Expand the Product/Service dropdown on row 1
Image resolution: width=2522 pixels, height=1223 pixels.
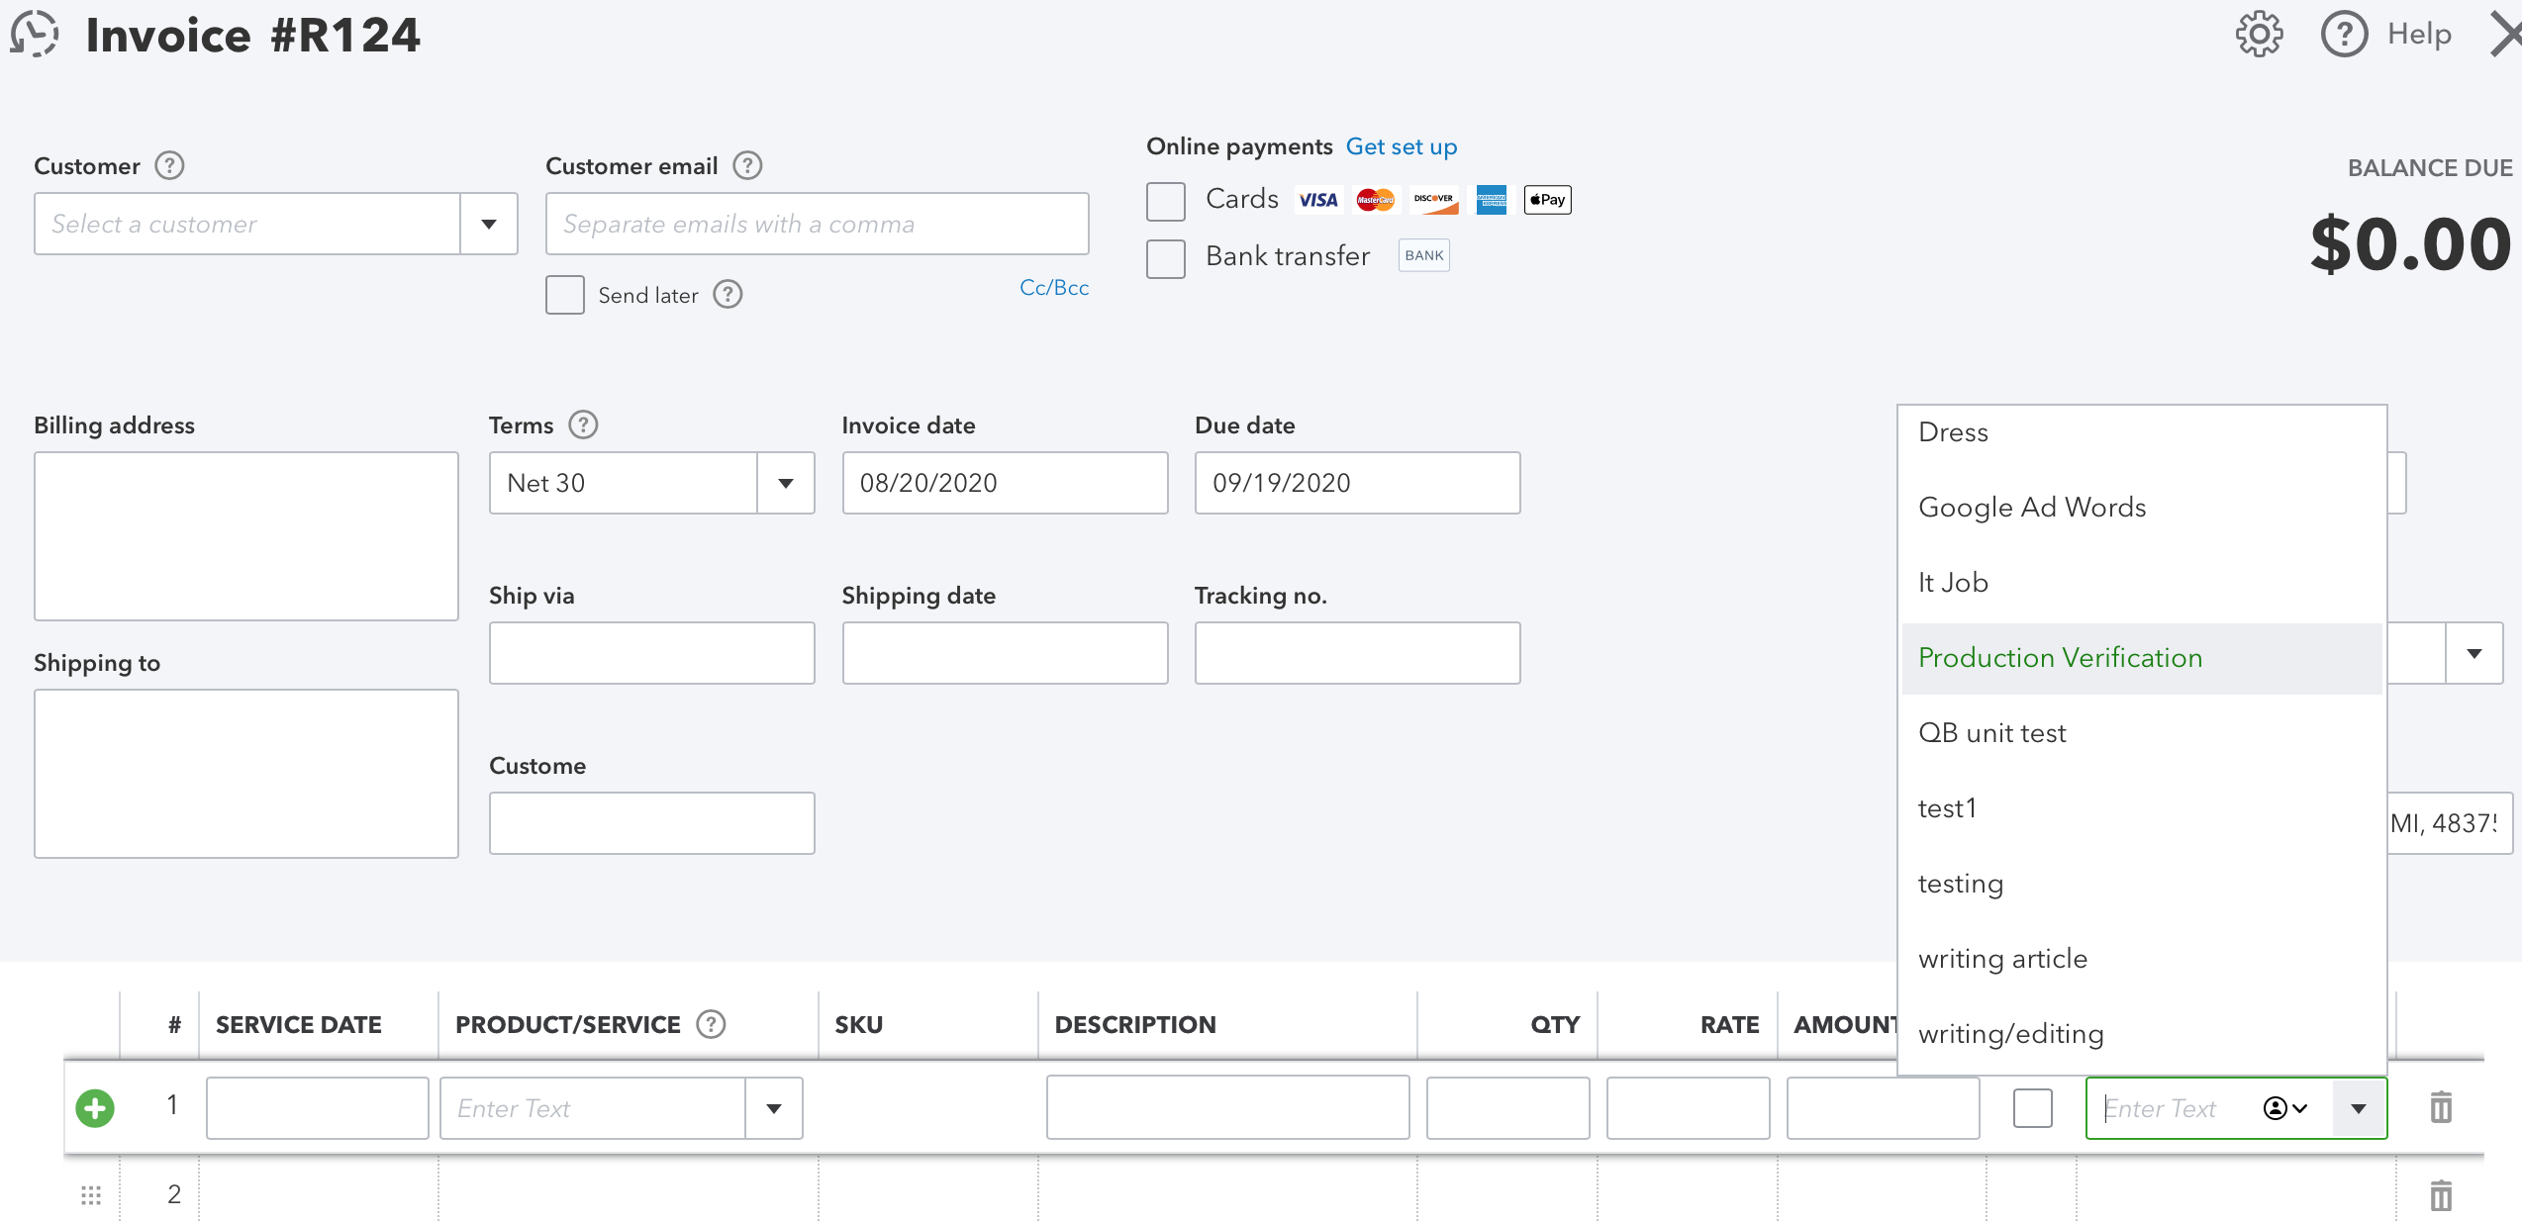tap(774, 1108)
